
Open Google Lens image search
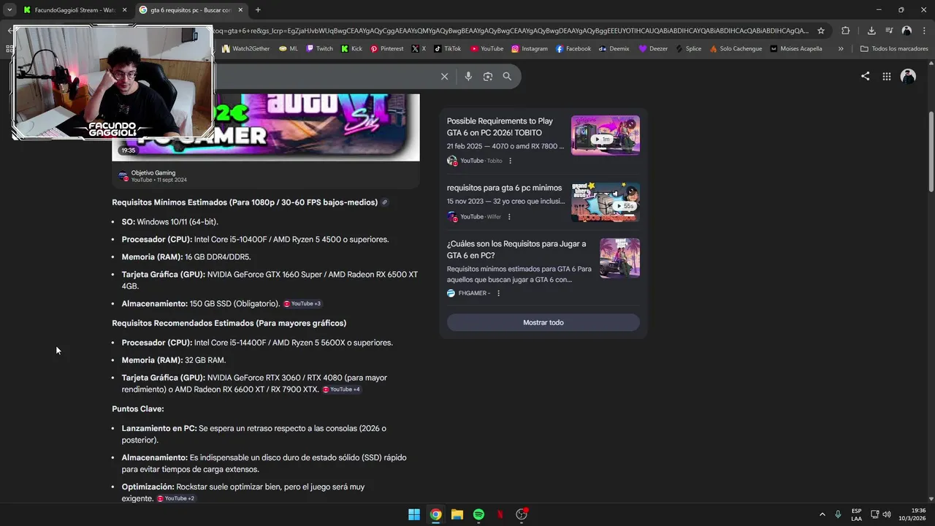pyautogui.click(x=488, y=77)
